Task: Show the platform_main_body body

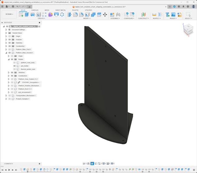Action: point(14,63)
